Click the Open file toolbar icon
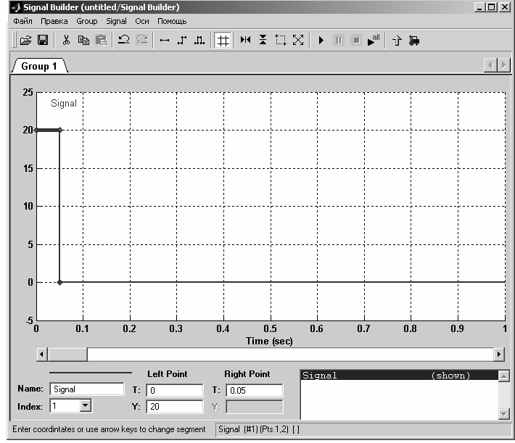This screenshot has height=443, width=515. 25,41
